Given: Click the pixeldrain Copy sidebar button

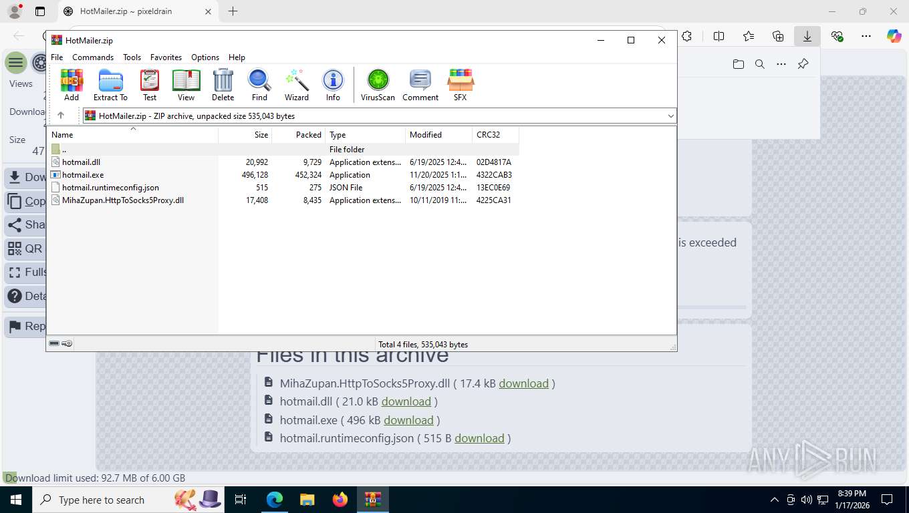Looking at the screenshot, I should tap(25, 201).
